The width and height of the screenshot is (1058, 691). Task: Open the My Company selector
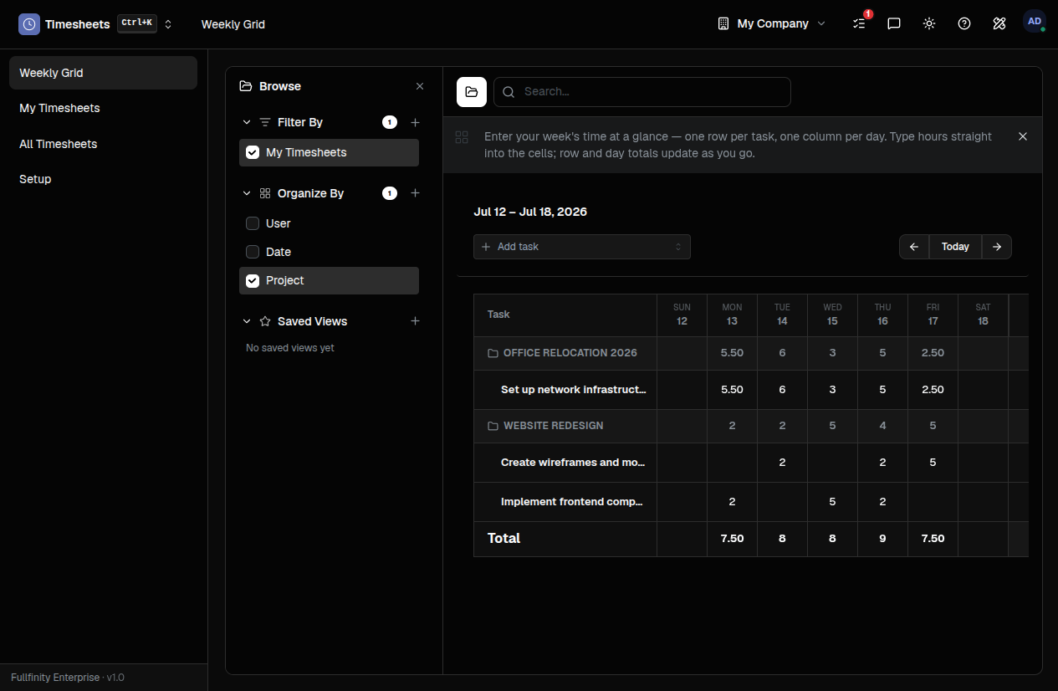click(x=771, y=23)
